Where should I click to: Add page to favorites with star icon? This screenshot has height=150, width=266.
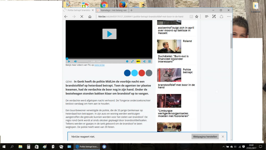pyautogui.click(x=197, y=17)
